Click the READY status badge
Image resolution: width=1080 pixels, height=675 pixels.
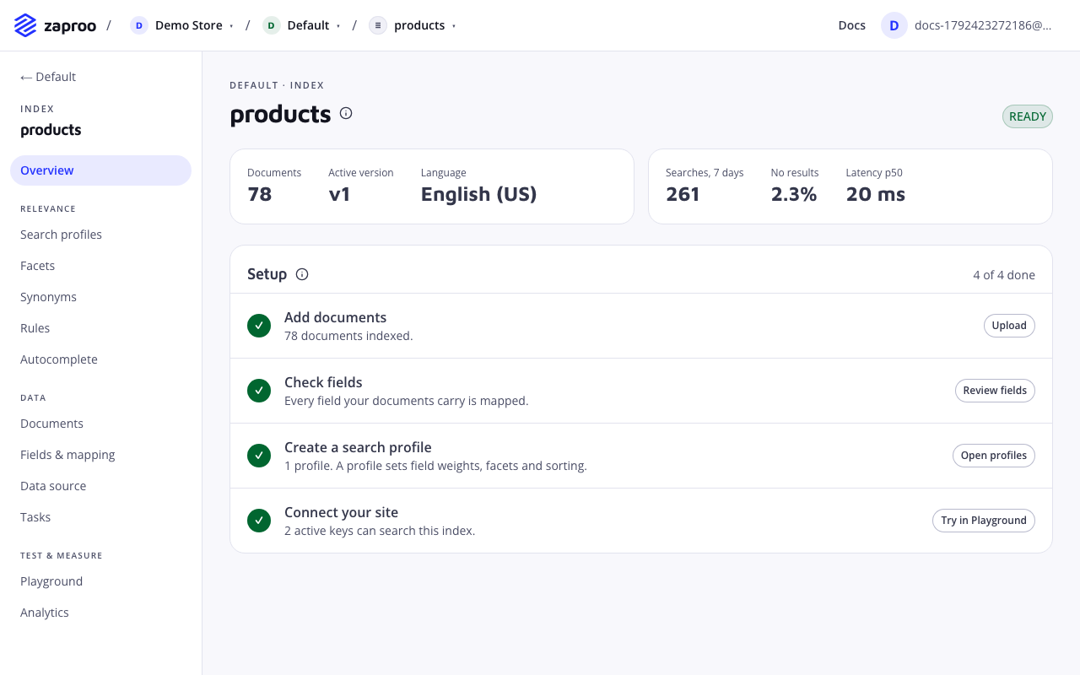pyautogui.click(x=1028, y=116)
